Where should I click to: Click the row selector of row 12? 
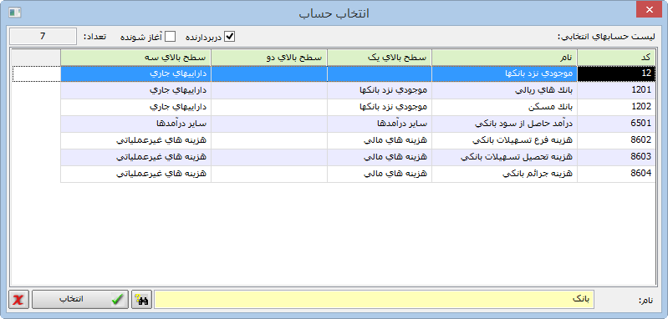tap(37, 73)
